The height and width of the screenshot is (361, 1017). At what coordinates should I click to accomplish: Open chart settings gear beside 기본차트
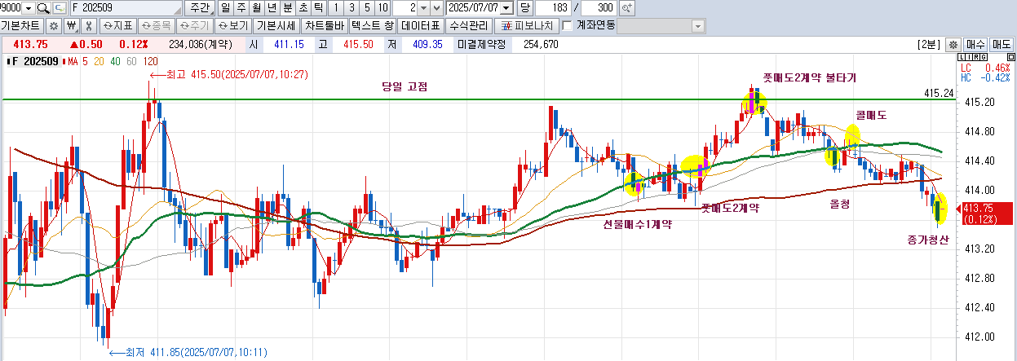click(54, 25)
